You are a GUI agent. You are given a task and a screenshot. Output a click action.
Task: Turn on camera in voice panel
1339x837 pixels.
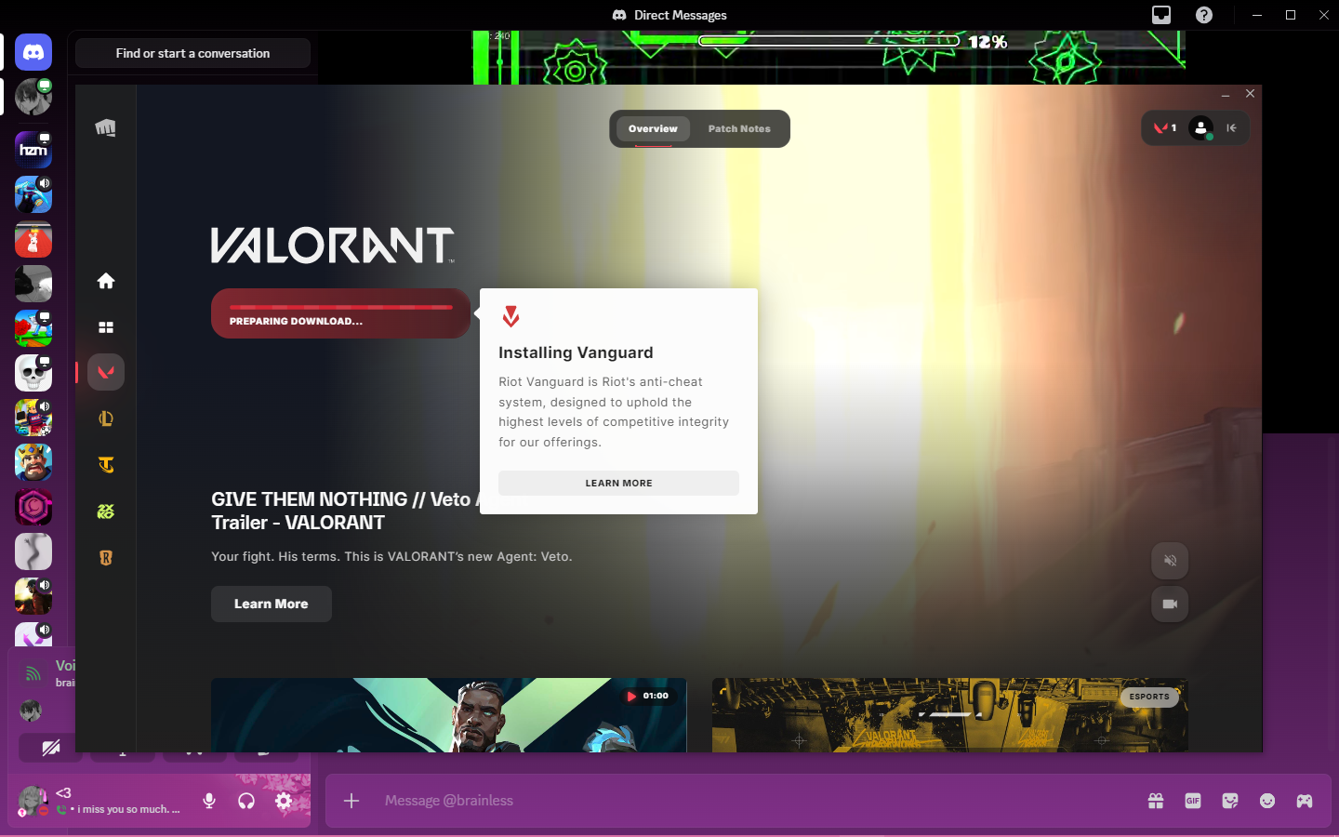(x=51, y=747)
